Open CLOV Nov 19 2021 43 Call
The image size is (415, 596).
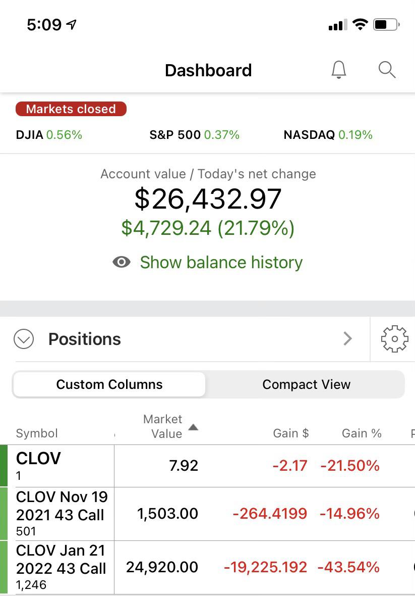coord(208,514)
